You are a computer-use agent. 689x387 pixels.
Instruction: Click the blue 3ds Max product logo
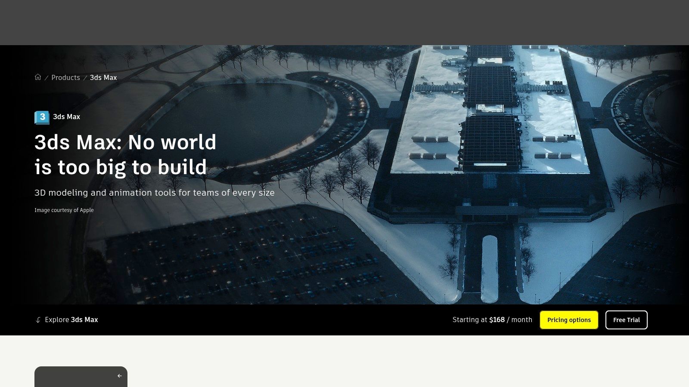click(42, 117)
